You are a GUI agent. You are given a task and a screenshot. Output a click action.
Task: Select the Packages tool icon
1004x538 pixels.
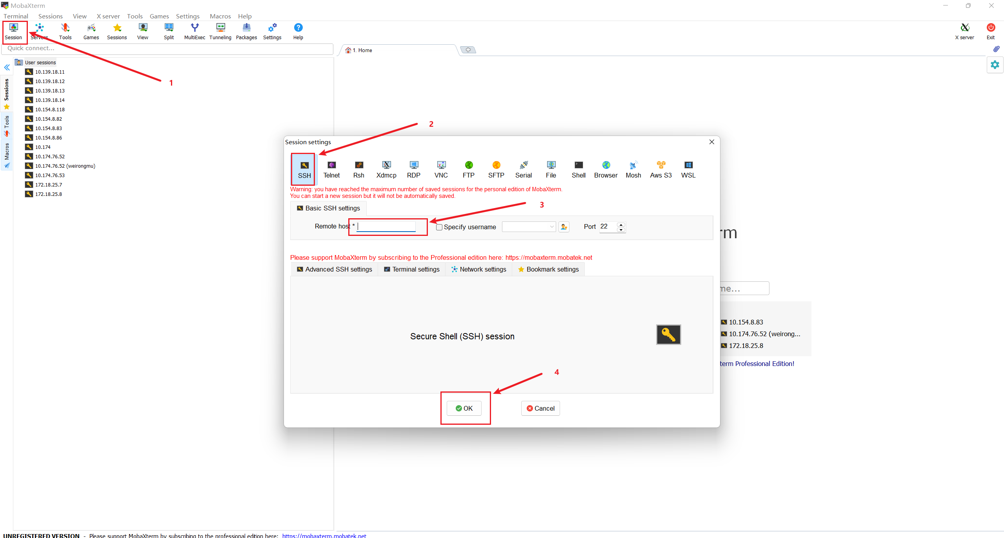click(x=246, y=31)
